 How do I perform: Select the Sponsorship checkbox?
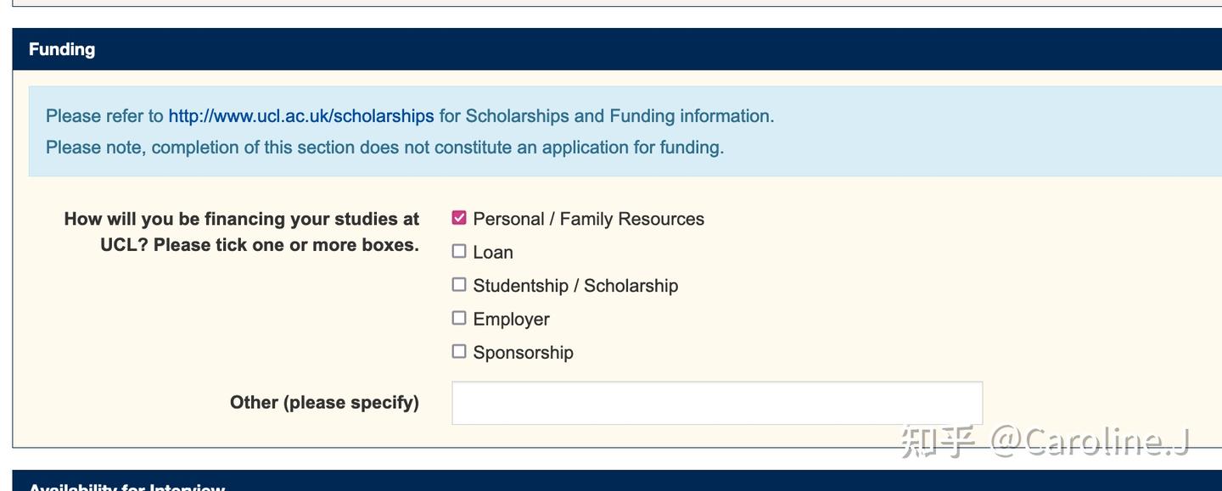click(x=459, y=351)
